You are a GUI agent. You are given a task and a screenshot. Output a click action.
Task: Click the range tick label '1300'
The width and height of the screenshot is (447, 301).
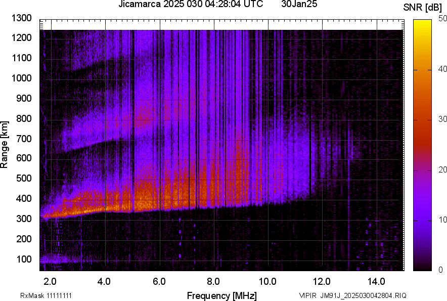click(x=21, y=18)
